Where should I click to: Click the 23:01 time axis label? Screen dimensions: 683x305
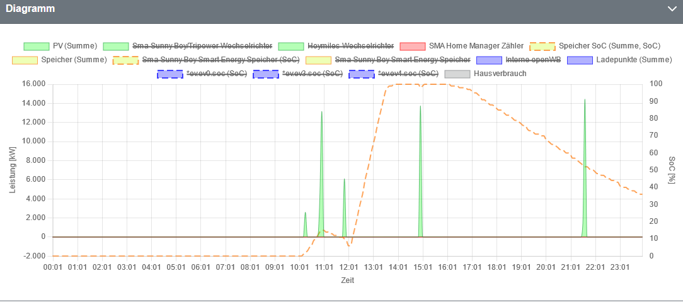pyautogui.click(x=620, y=267)
